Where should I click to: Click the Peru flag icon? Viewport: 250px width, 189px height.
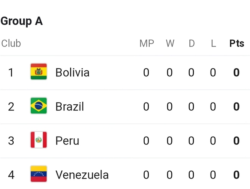[39, 140]
